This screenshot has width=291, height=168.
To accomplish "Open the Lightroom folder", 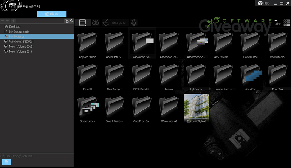I will 196,77.
